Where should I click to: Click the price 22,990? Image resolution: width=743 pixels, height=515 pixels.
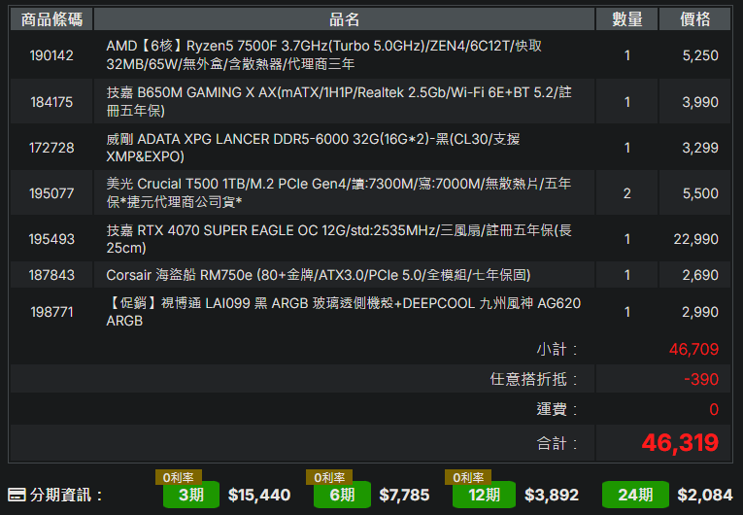point(696,239)
